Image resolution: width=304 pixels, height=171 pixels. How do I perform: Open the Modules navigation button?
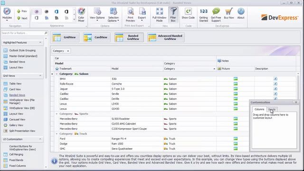pos(7,14)
